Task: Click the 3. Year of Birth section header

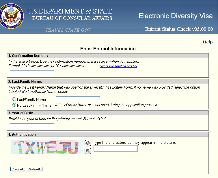Action: click(x=108, y=113)
